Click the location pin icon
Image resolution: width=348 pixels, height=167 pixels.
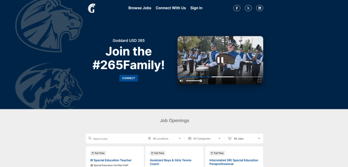[150, 138]
